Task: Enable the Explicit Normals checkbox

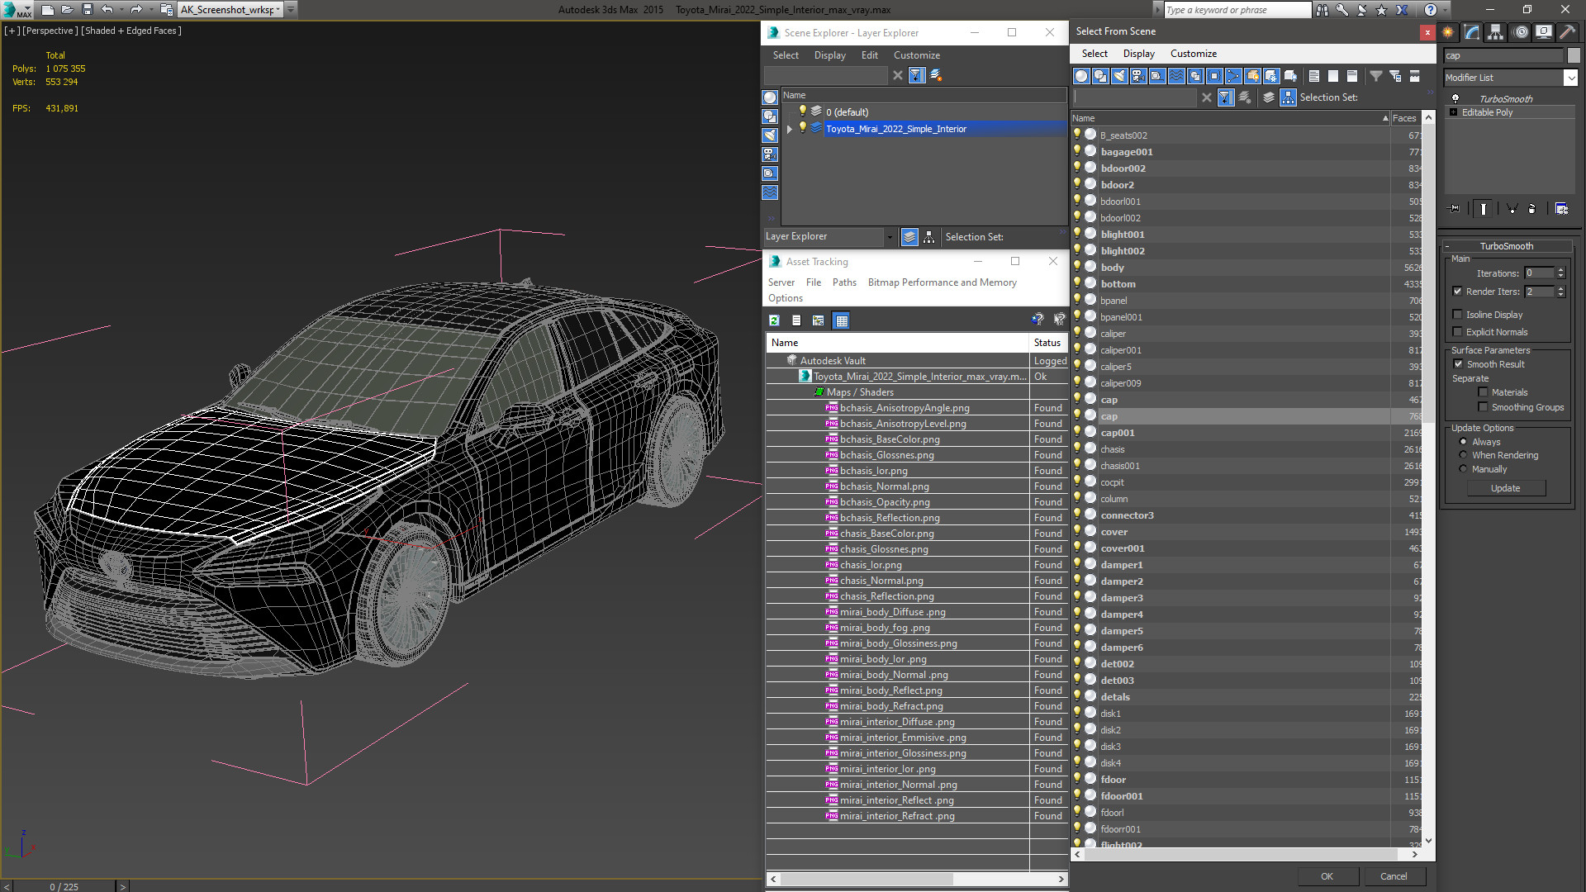Action: coord(1458,332)
